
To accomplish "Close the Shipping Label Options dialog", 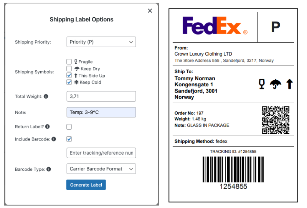I will [150, 11].
